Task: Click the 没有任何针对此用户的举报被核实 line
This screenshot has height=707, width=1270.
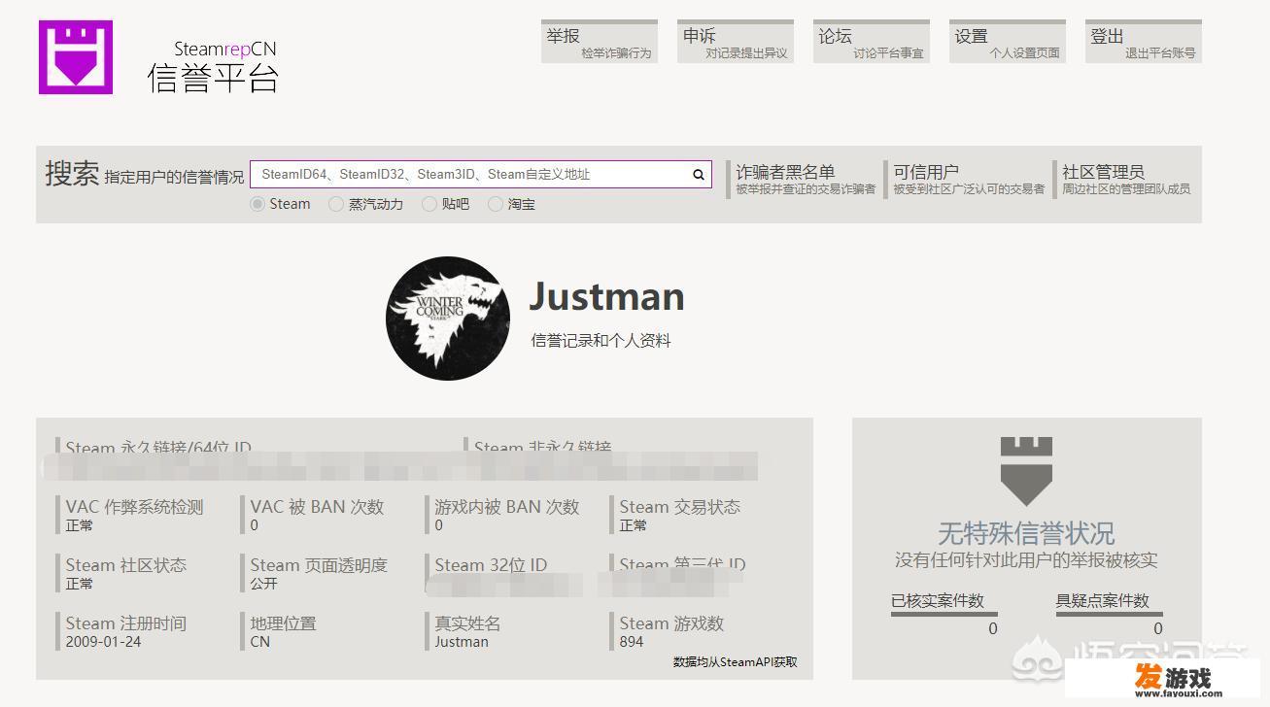Action: point(1026,560)
